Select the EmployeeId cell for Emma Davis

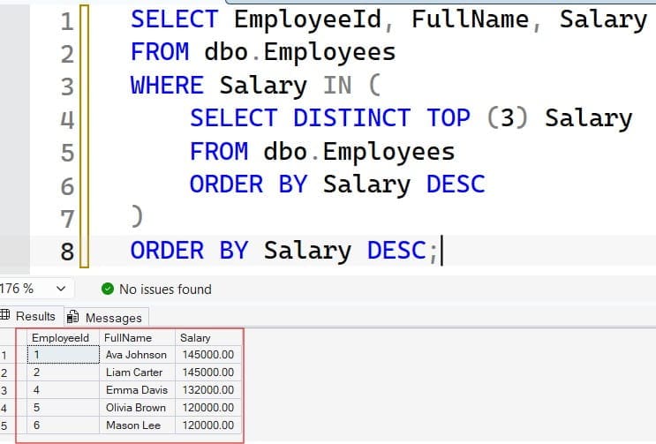64,389
